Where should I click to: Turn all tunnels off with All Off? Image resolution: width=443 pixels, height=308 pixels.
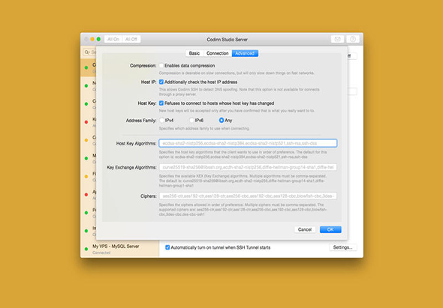click(x=131, y=39)
